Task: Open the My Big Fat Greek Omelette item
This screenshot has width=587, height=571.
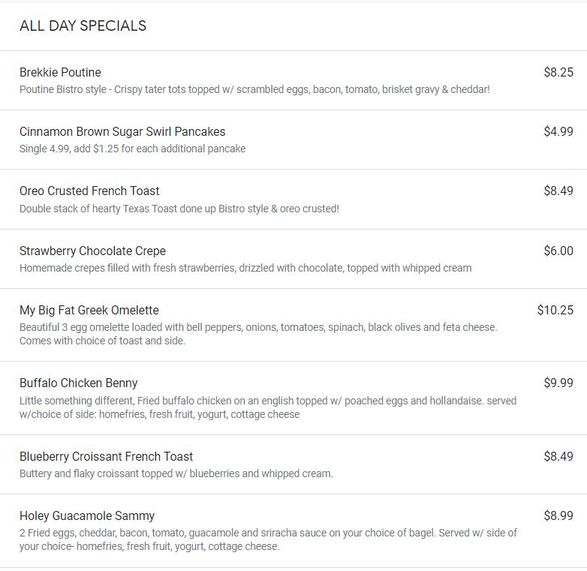Action: coord(89,310)
